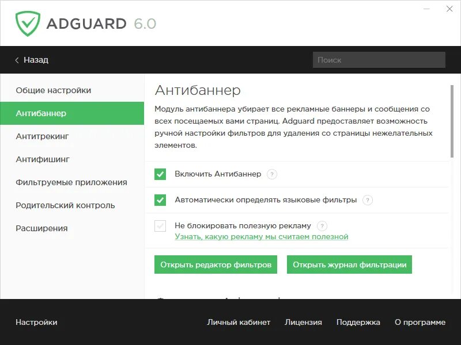This screenshot has height=345, width=461.
Task: Open Личный кабинет link
Action: pos(239,322)
